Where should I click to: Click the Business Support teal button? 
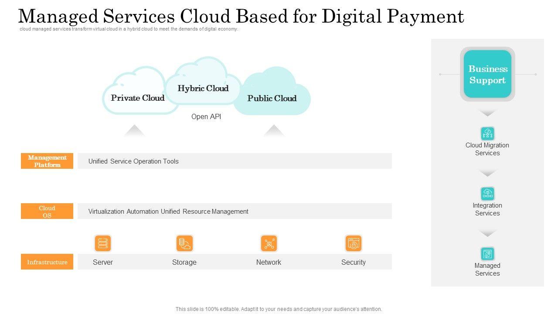tap(487, 74)
